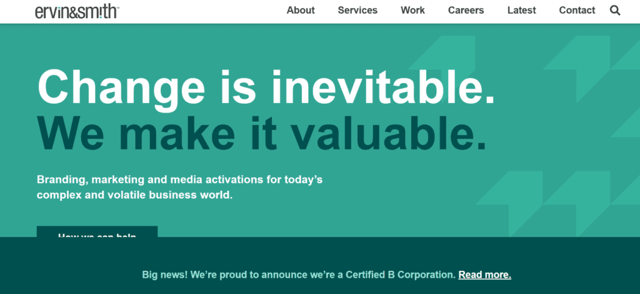The width and height of the screenshot is (640, 294).
Task: Click the "We make it valuable." heading
Action: click(x=261, y=133)
